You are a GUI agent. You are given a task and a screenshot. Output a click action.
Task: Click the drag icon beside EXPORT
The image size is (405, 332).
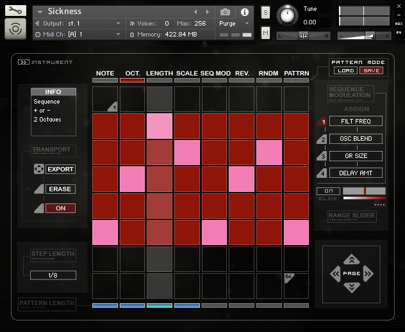point(38,170)
